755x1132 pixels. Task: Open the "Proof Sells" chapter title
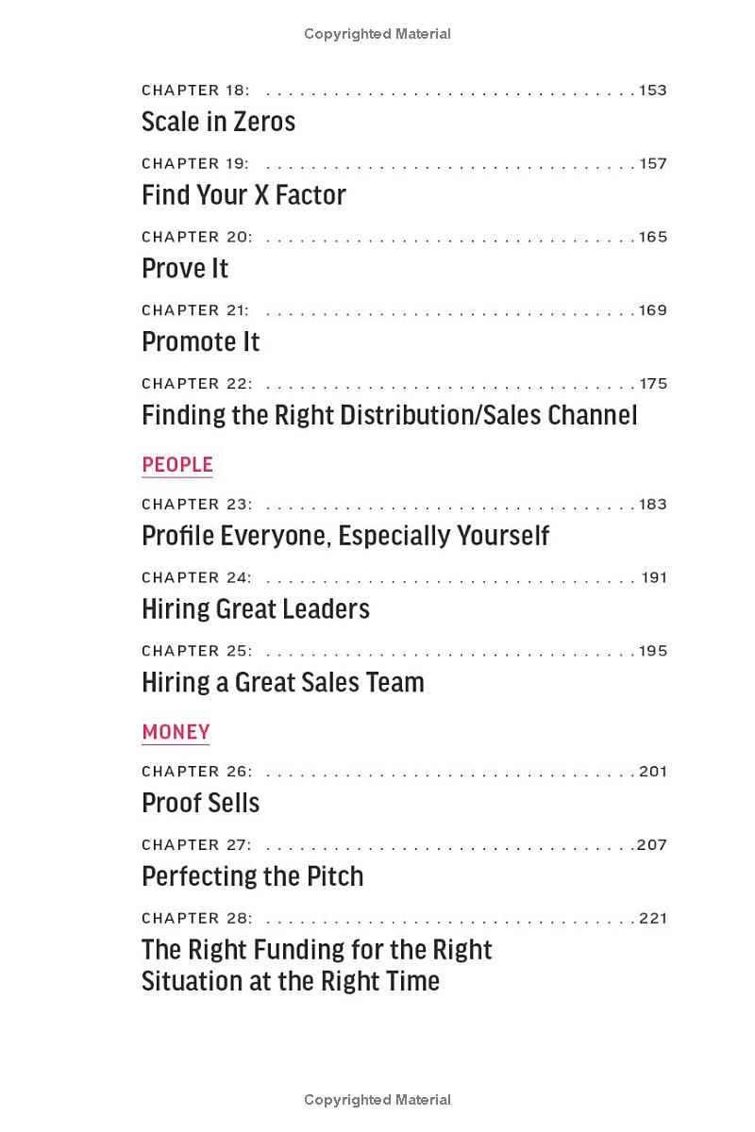[200, 803]
